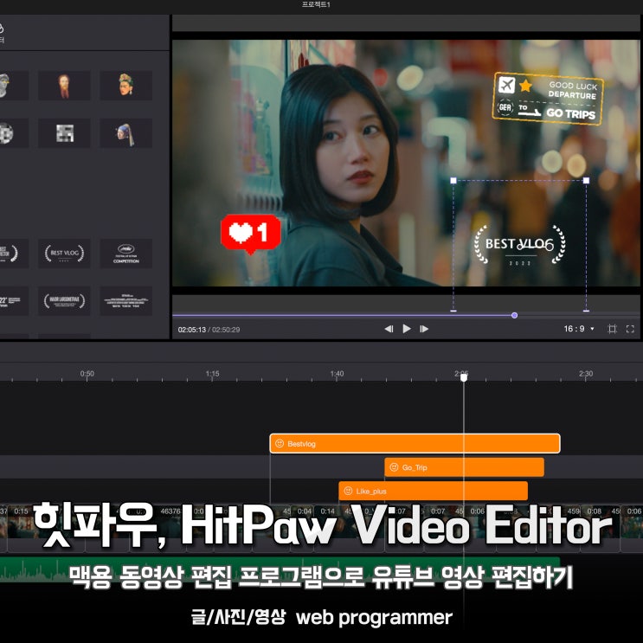This screenshot has height=643, width=643.
Task: Click the crop preview icon
Action: 612,329
